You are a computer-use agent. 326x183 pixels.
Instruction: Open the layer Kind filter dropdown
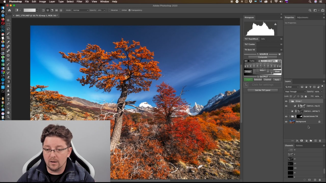[292, 87]
